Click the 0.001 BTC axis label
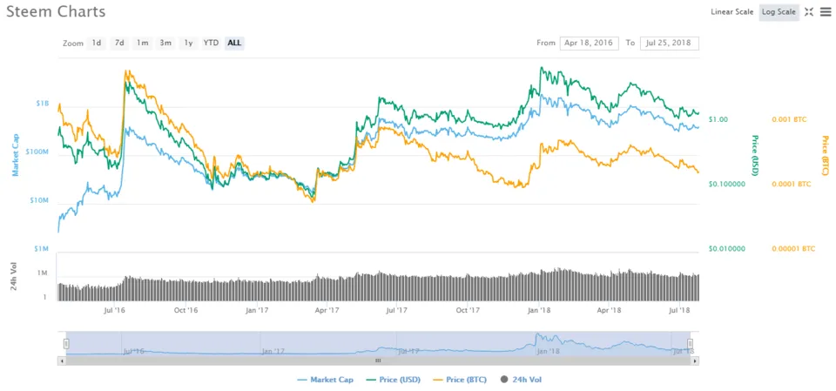 (789, 119)
